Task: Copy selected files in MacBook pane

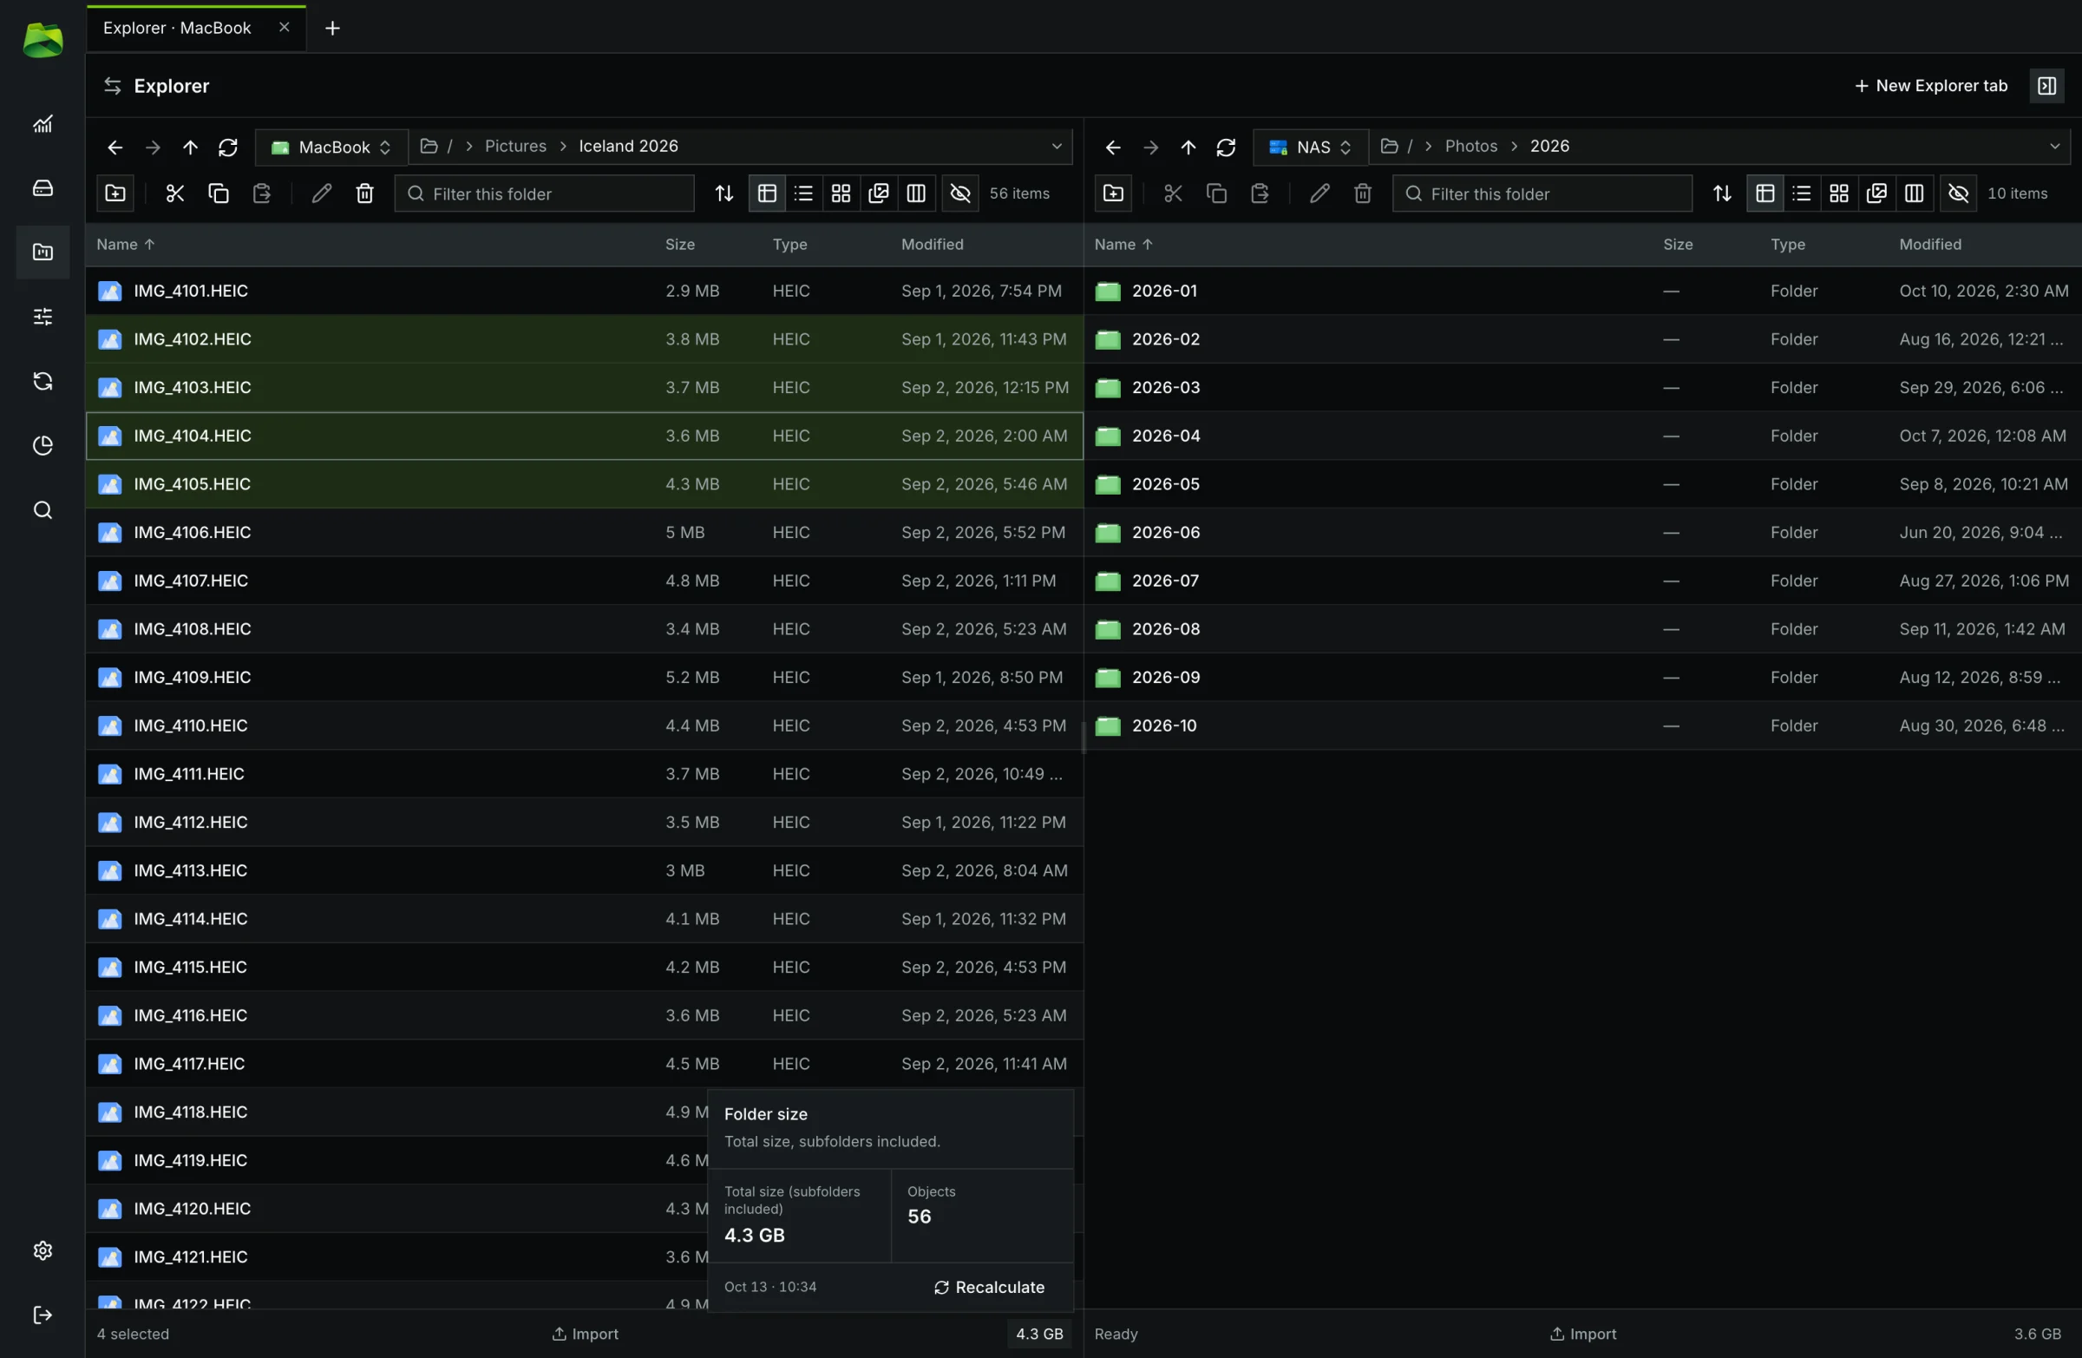Action: coord(219,194)
